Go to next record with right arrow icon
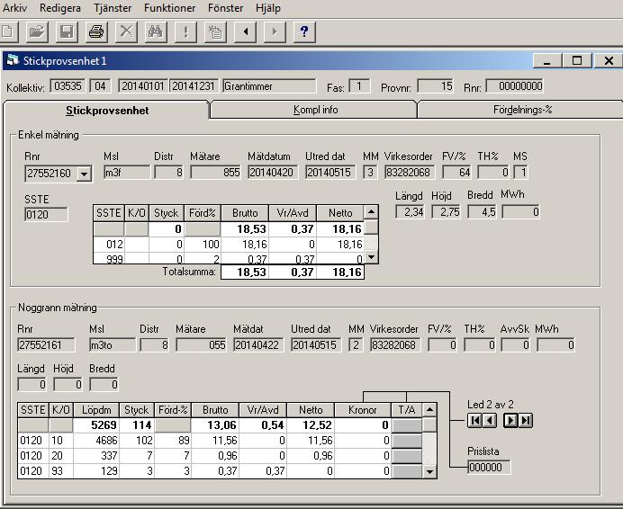This screenshot has width=623, height=509. point(275,31)
